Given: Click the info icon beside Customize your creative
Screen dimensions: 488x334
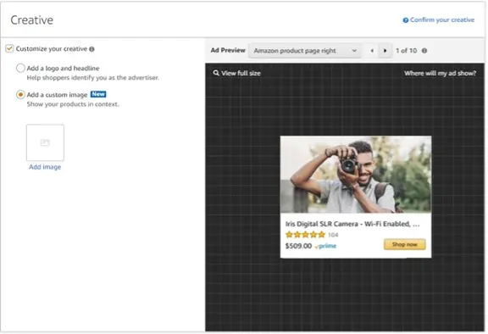Looking at the screenshot, I should pos(91,49).
